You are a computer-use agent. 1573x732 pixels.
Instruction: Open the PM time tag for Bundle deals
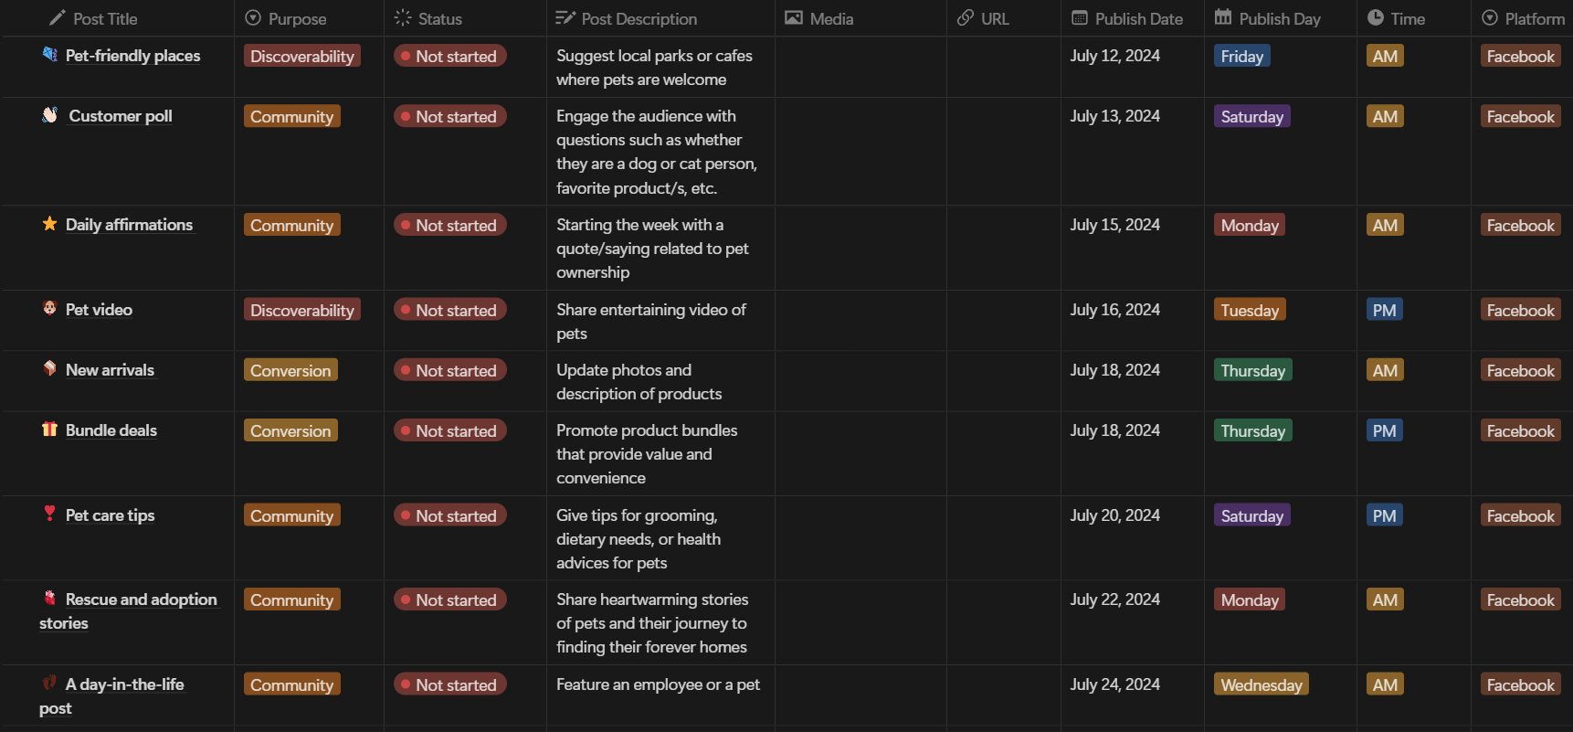coord(1384,430)
